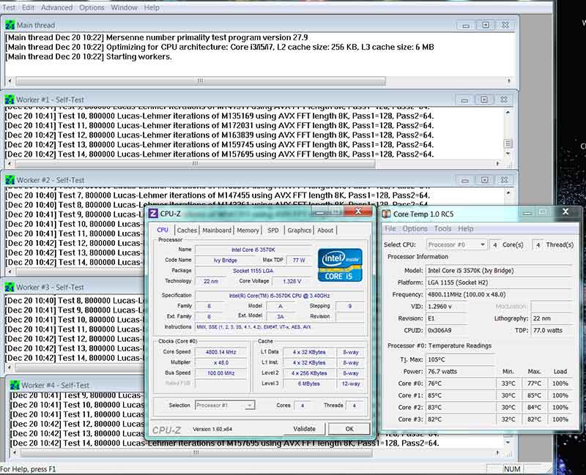
Task: Click the 'Ivy Bridge' code name field in CPU-Z
Action: 225,261
